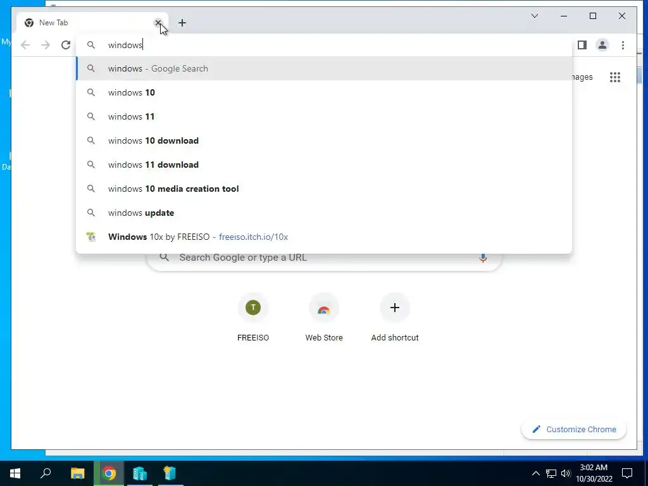
Task: Click the browser forward arrow
Action: click(x=46, y=45)
